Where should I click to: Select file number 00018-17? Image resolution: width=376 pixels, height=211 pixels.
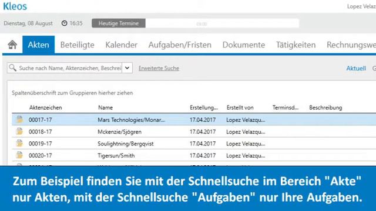(x=41, y=132)
